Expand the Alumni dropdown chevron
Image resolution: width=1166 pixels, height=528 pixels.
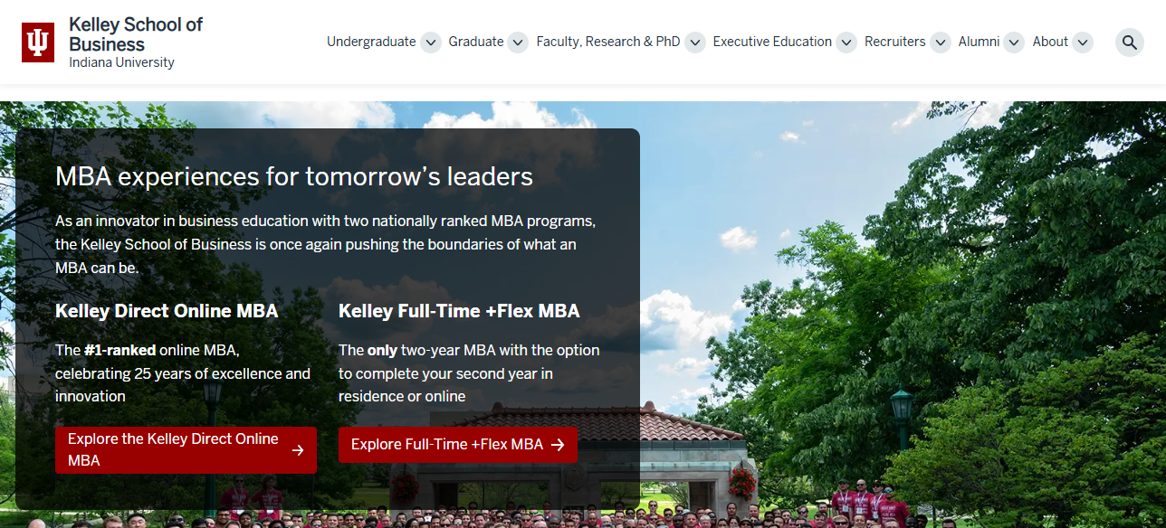pyautogui.click(x=1013, y=42)
